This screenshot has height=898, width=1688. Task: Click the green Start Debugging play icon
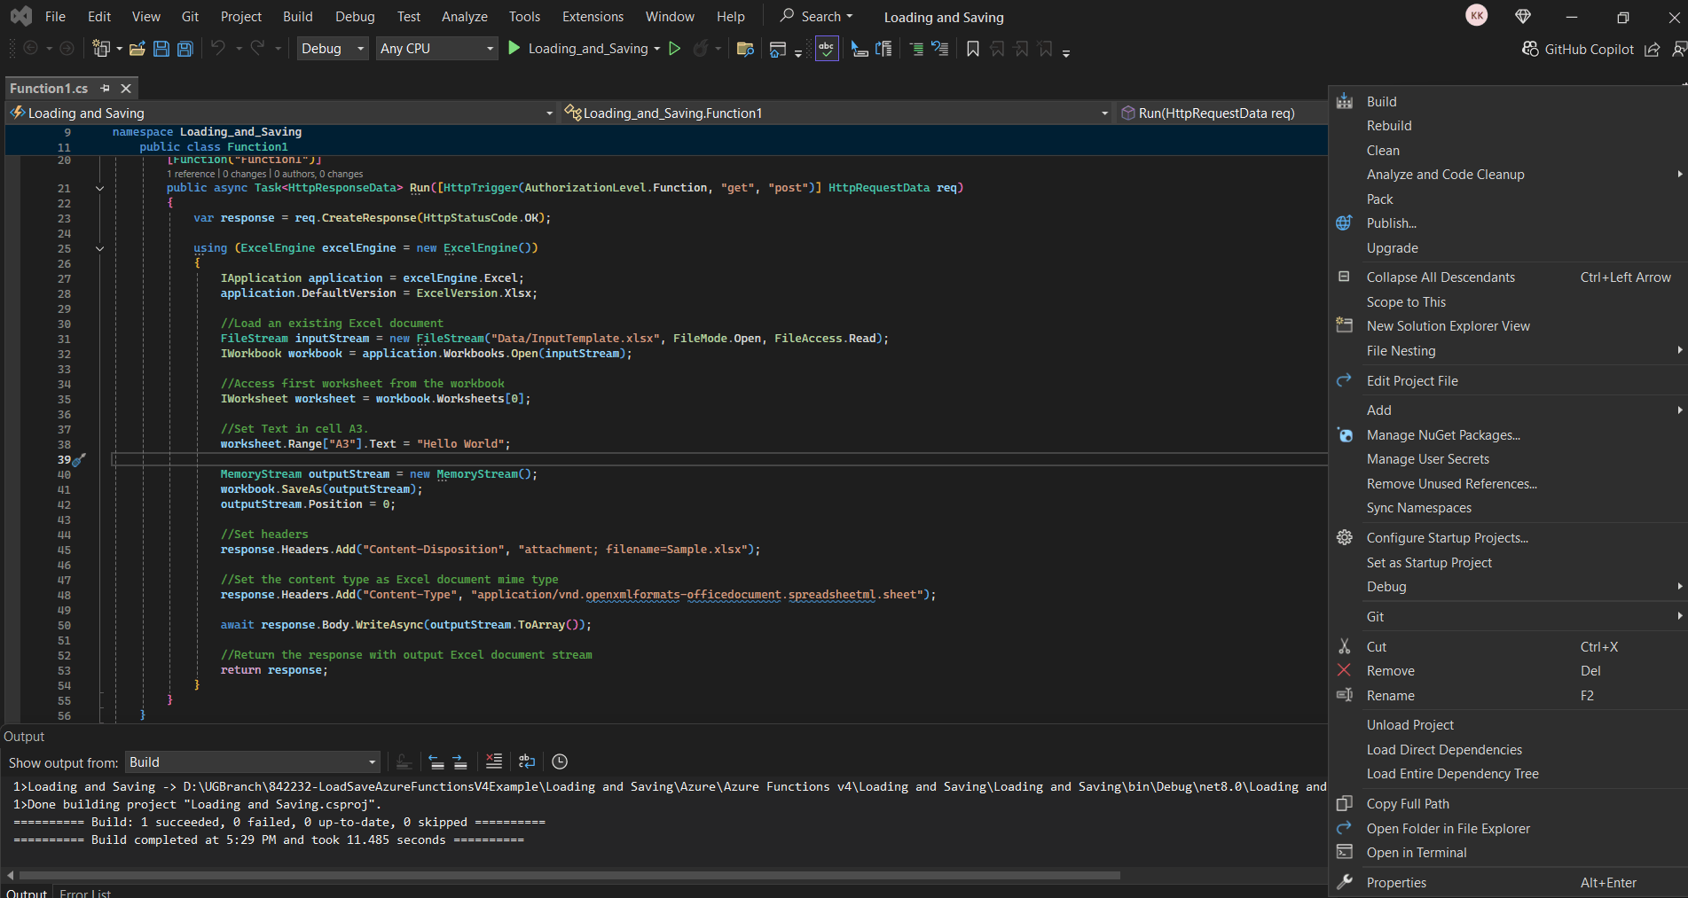click(514, 48)
